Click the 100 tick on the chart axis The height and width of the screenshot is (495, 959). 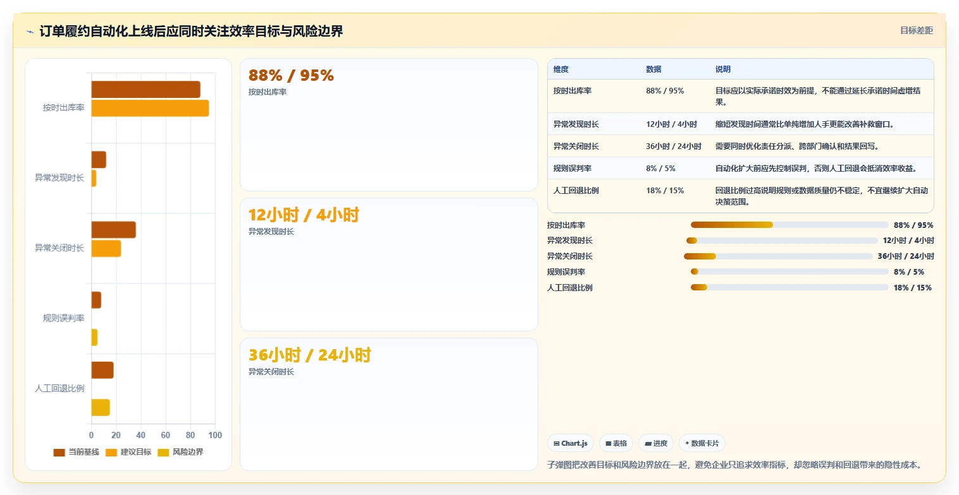coord(215,436)
